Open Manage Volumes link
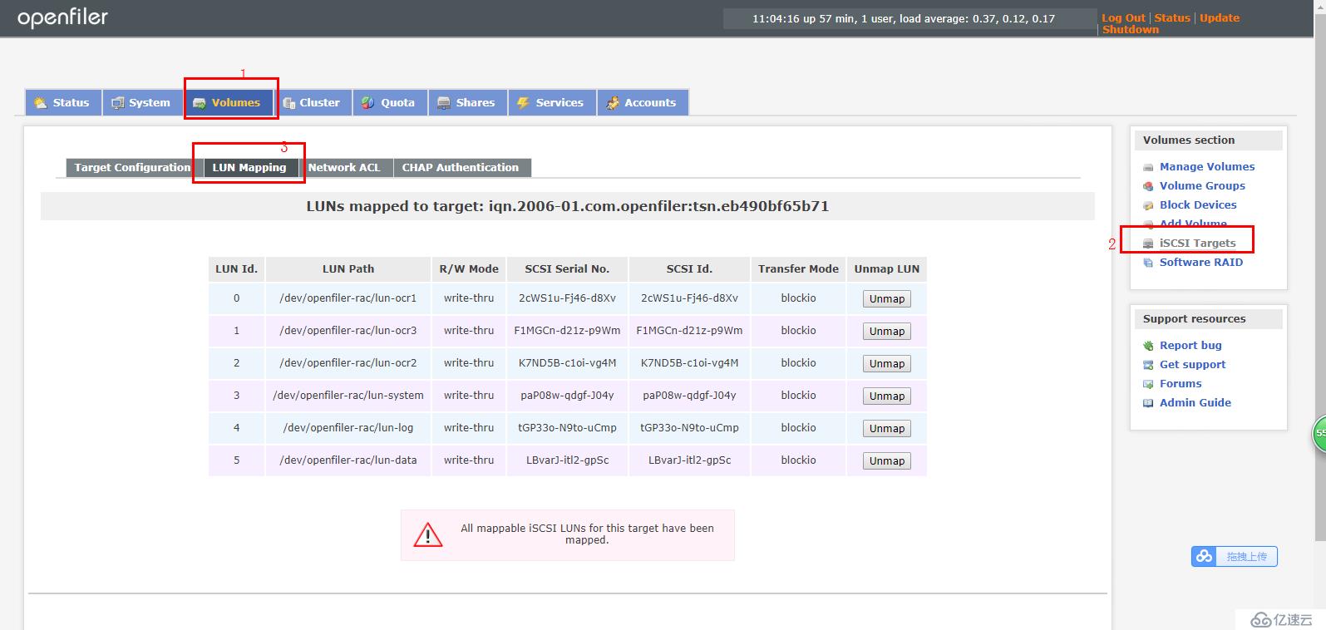 pyautogui.click(x=1207, y=167)
